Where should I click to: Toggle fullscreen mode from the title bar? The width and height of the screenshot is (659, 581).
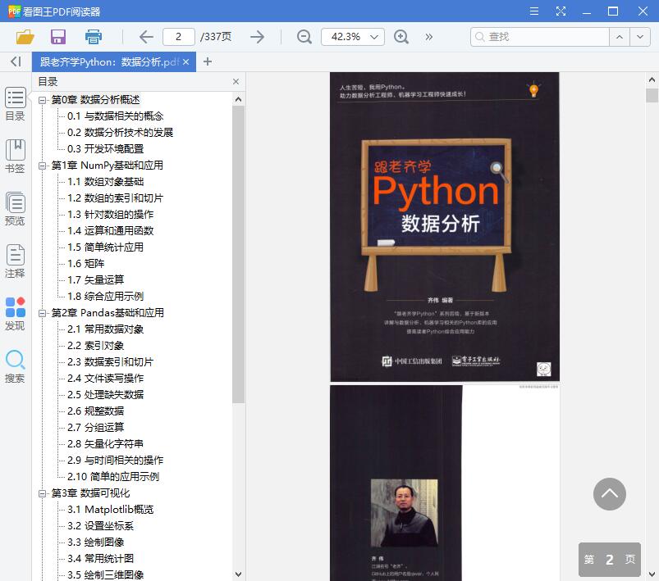click(x=561, y=11)
